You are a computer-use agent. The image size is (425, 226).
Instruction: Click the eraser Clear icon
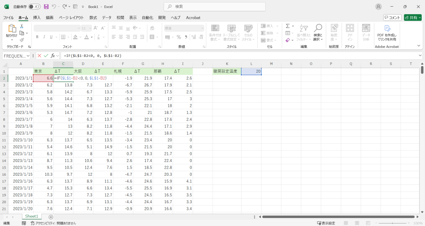(288, 40)
